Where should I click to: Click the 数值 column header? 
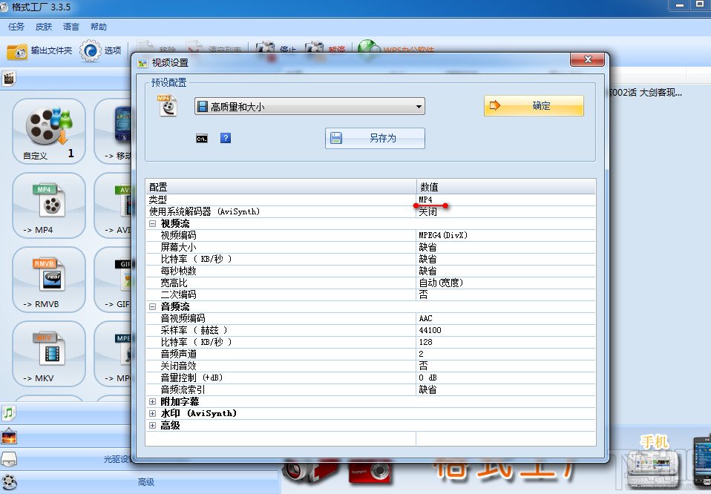[x=505, y=187]
